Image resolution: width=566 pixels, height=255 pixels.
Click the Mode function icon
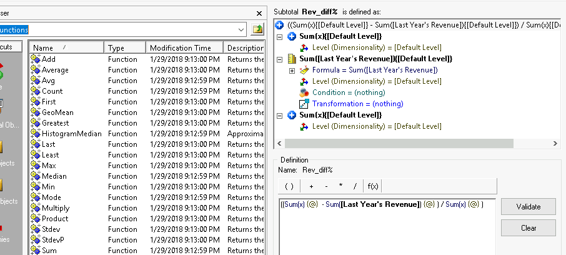pyautogui.click(x=36, y=197)
